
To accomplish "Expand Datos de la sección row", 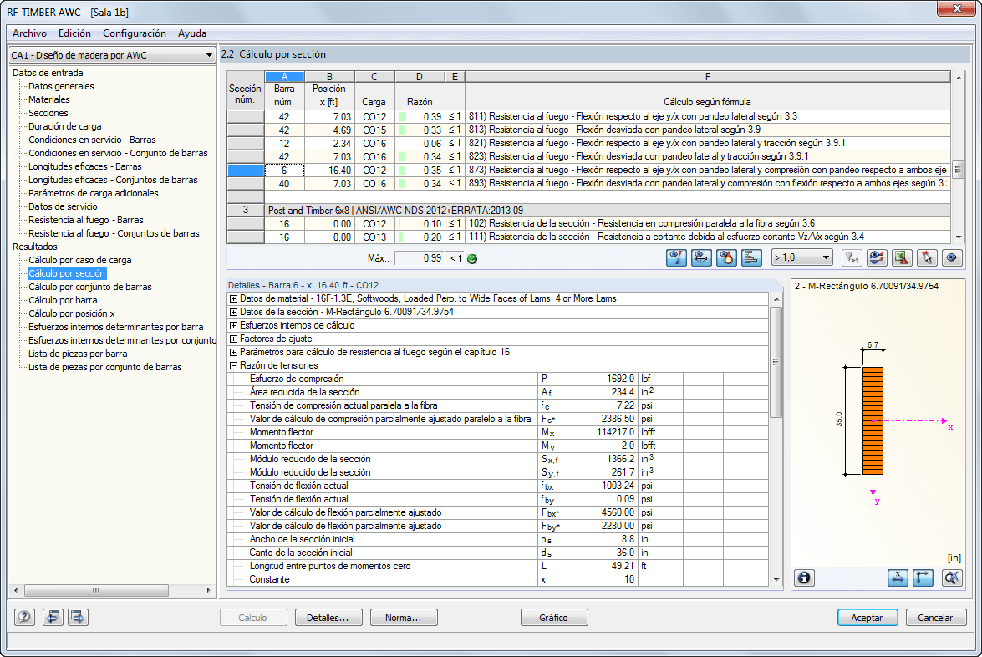I will click(233, 312).
